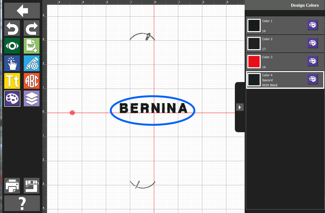The image size is (325, 213).
Task: Select the Color 2 label text
Action: 267,39
